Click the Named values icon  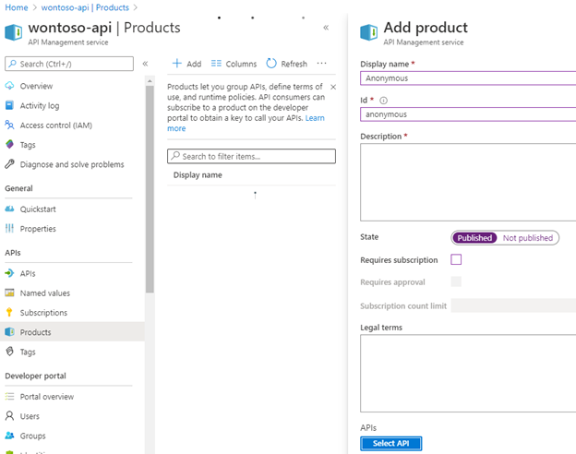click(9, 293)
